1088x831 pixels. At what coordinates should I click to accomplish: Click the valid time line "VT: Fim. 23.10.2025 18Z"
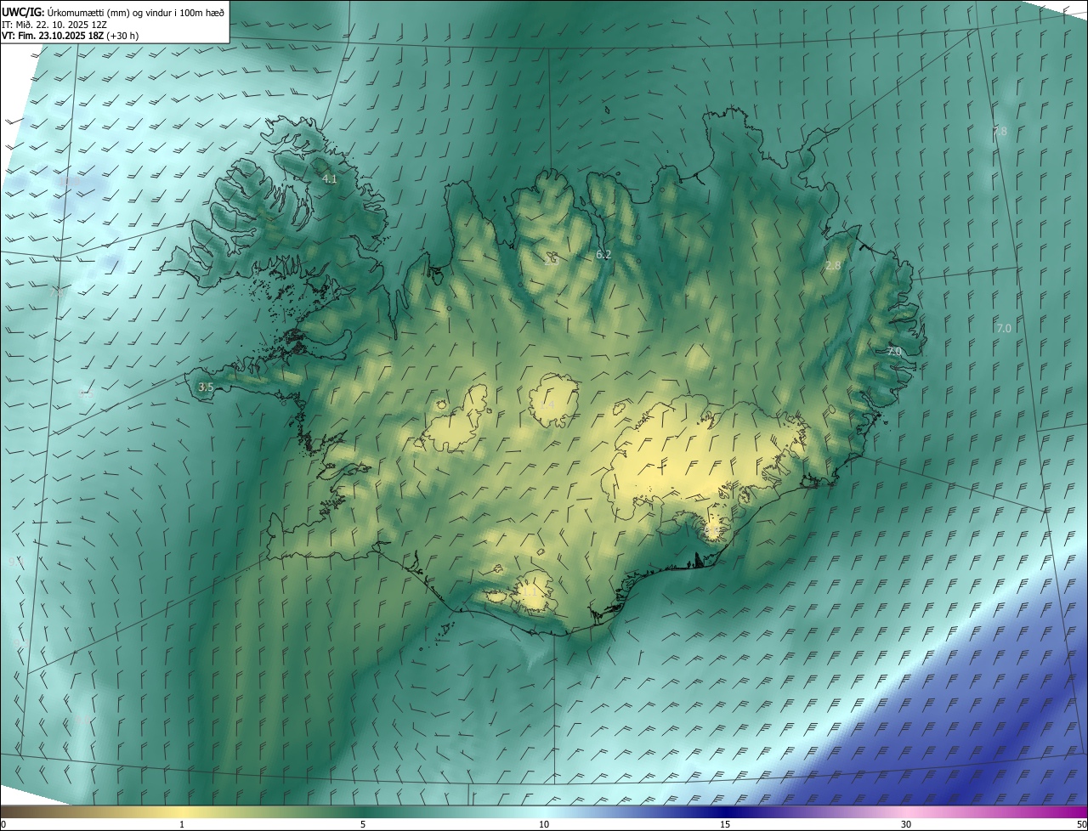click(53, 36)
